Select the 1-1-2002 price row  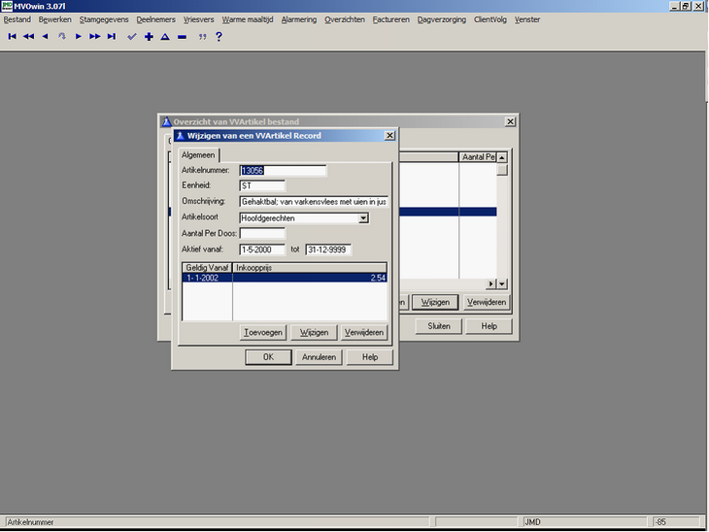[x=285, y=278]
